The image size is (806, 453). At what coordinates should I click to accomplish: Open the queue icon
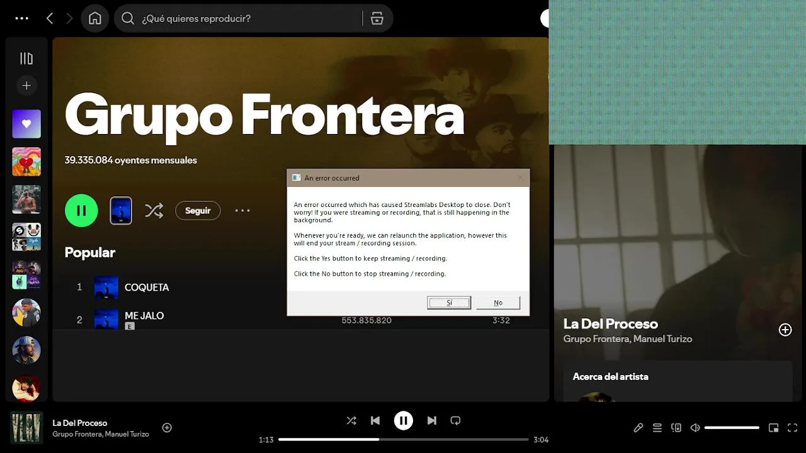[657, 428]
